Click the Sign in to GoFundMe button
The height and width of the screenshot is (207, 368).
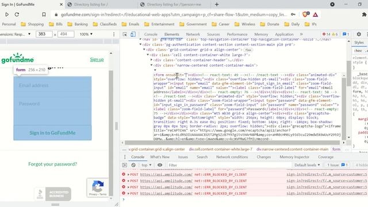52,133
